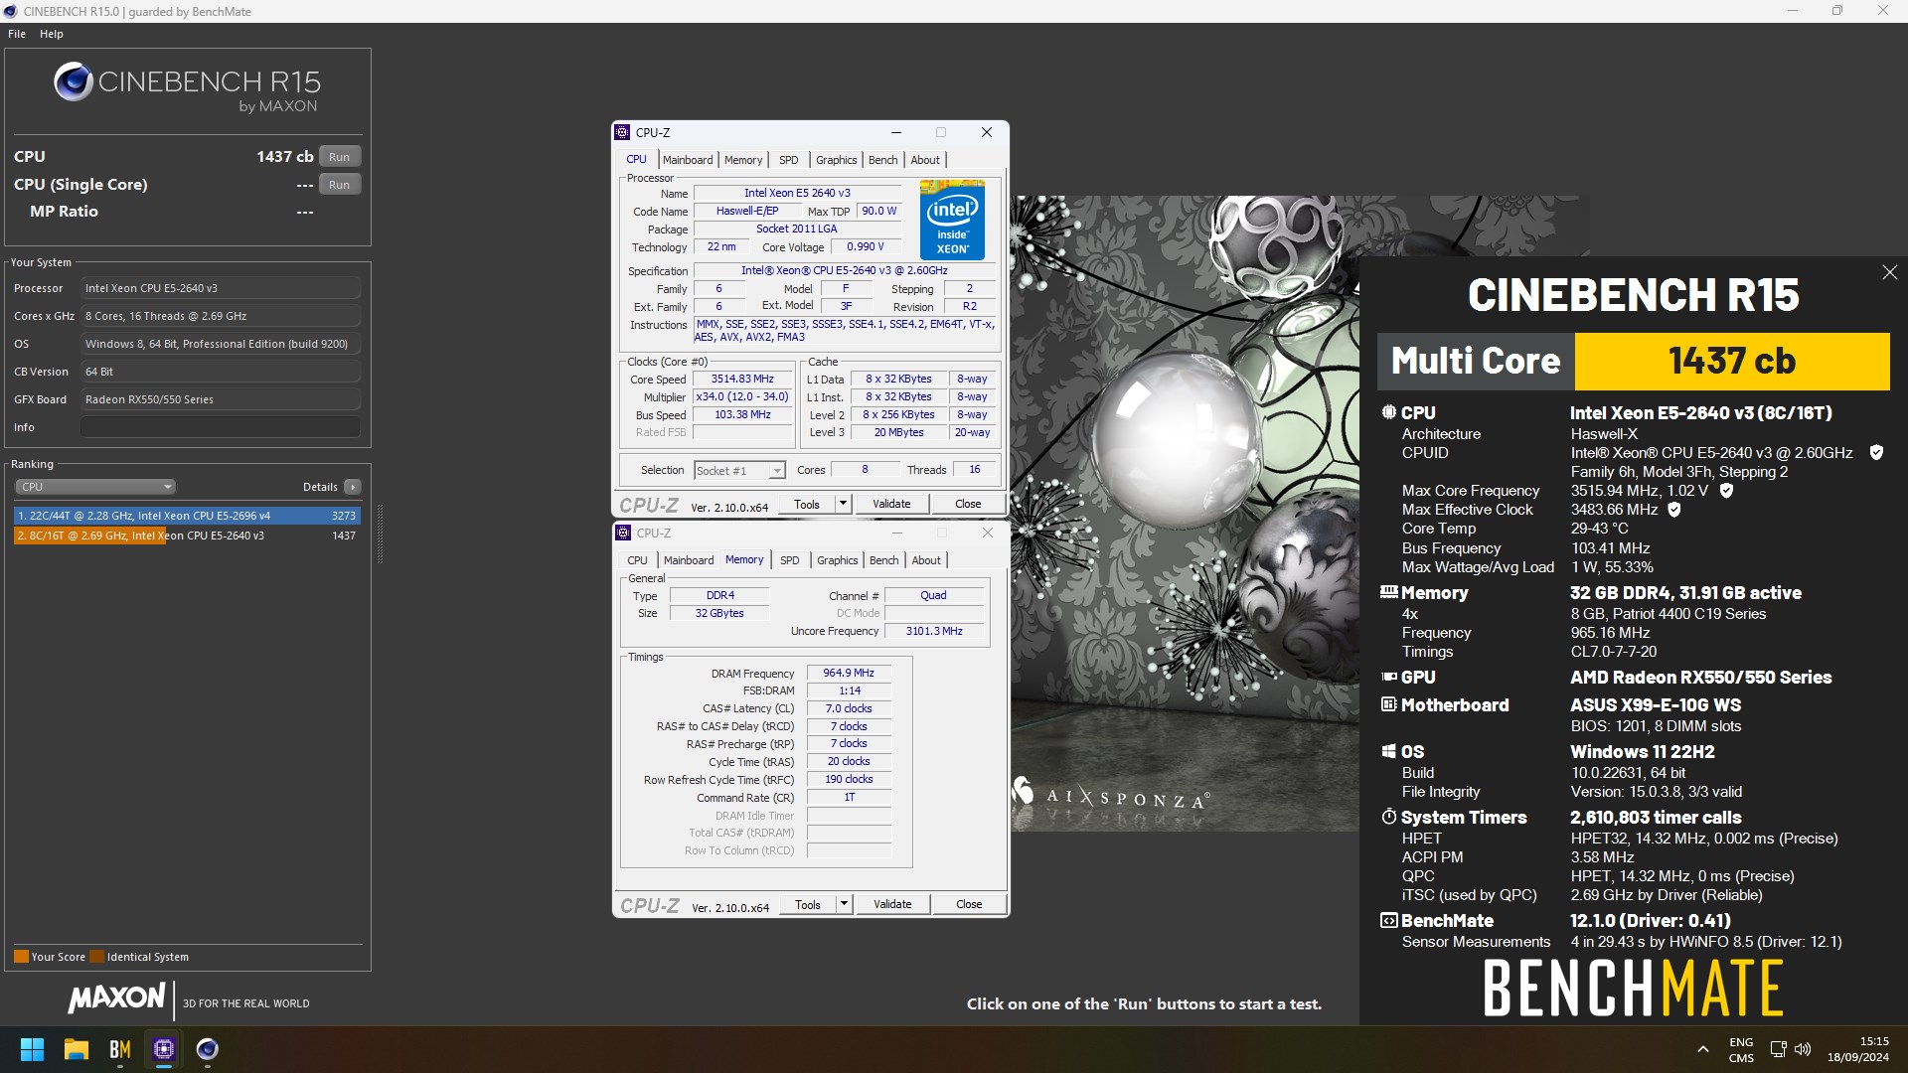Open the File menu in Cinebench
Screen dimensions: 1908x1073
coord(17,34)
